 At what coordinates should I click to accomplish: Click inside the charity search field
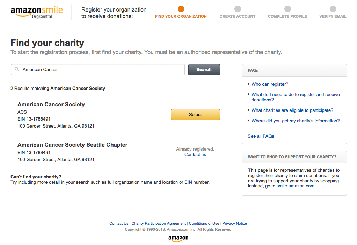click(98, 69)
